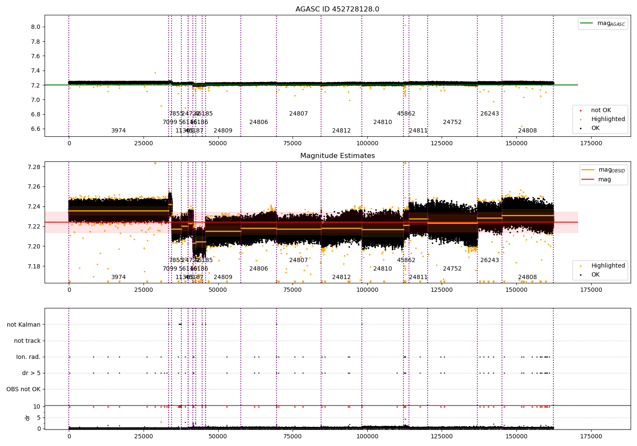Click the green line swatch in top legend
637x446 pixels.
(587, 23)
